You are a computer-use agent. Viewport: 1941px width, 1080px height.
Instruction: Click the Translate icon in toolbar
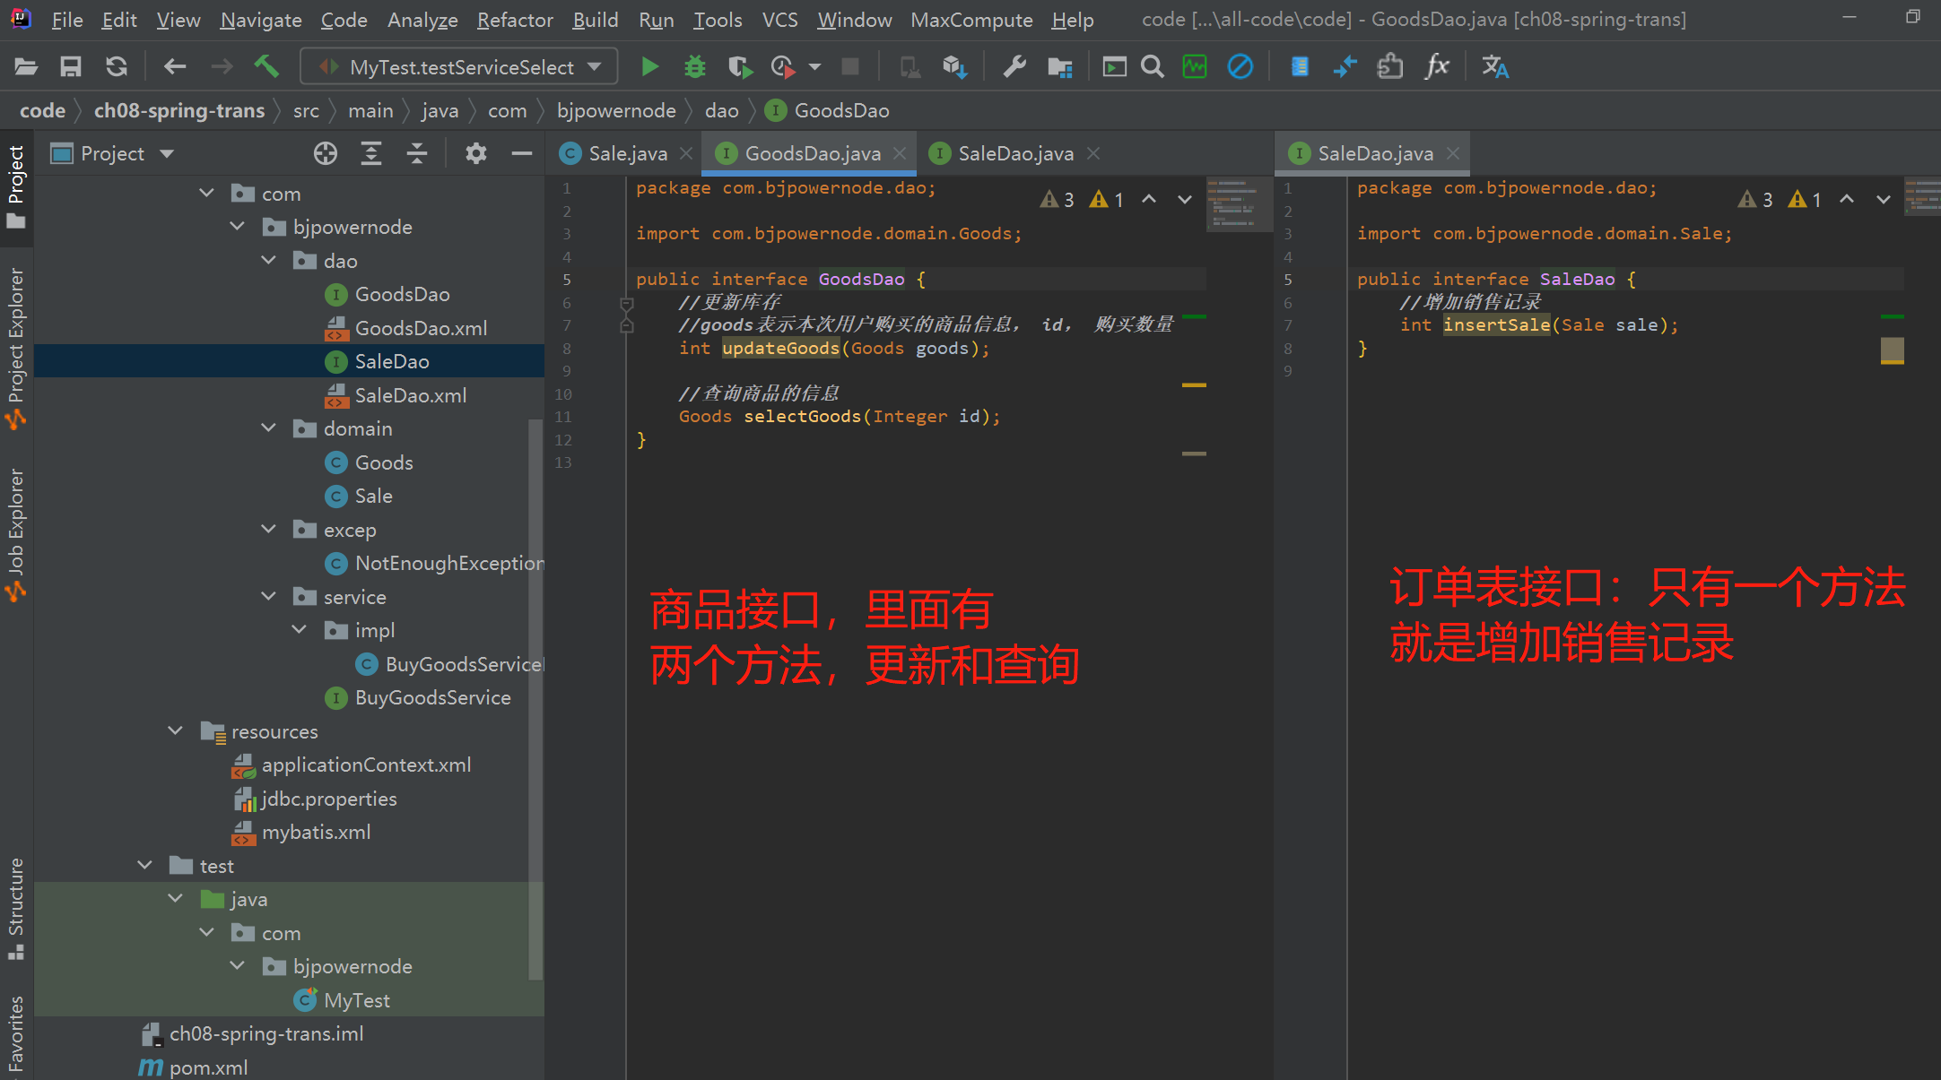1494,66
